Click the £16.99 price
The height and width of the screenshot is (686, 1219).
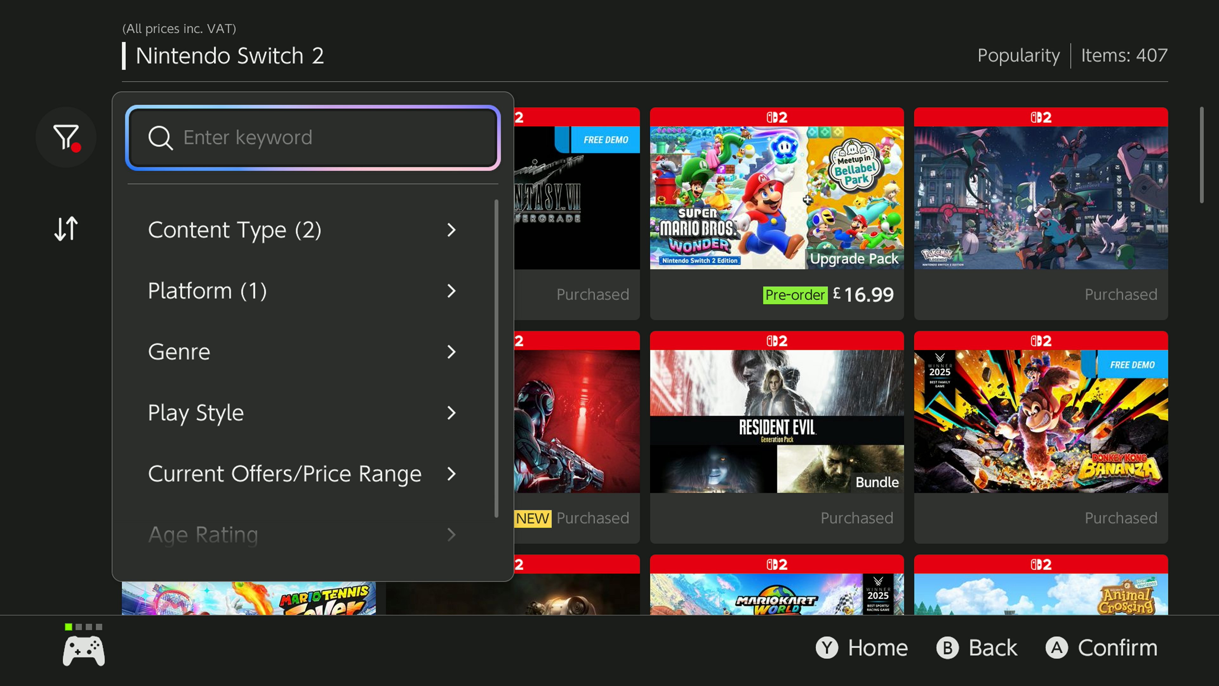coord(863,294)
